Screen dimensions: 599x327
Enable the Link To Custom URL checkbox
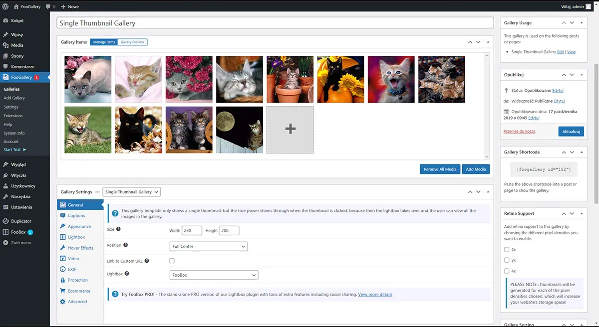[x=172, y=261]
